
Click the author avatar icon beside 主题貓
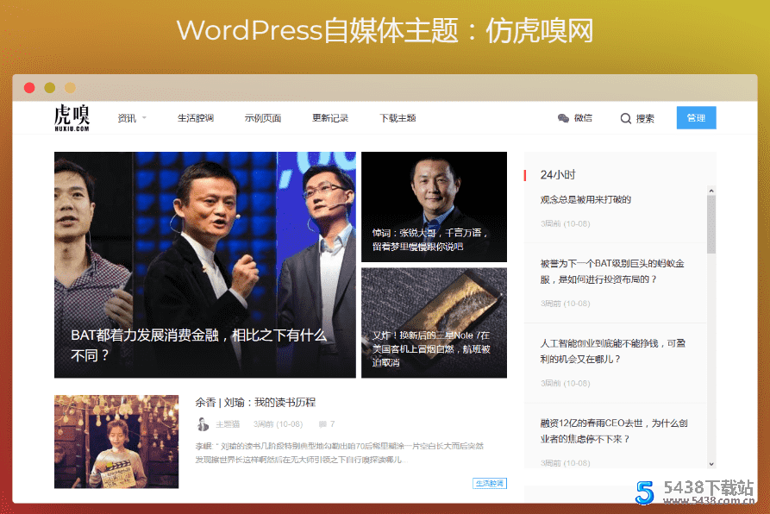point(203,423)
